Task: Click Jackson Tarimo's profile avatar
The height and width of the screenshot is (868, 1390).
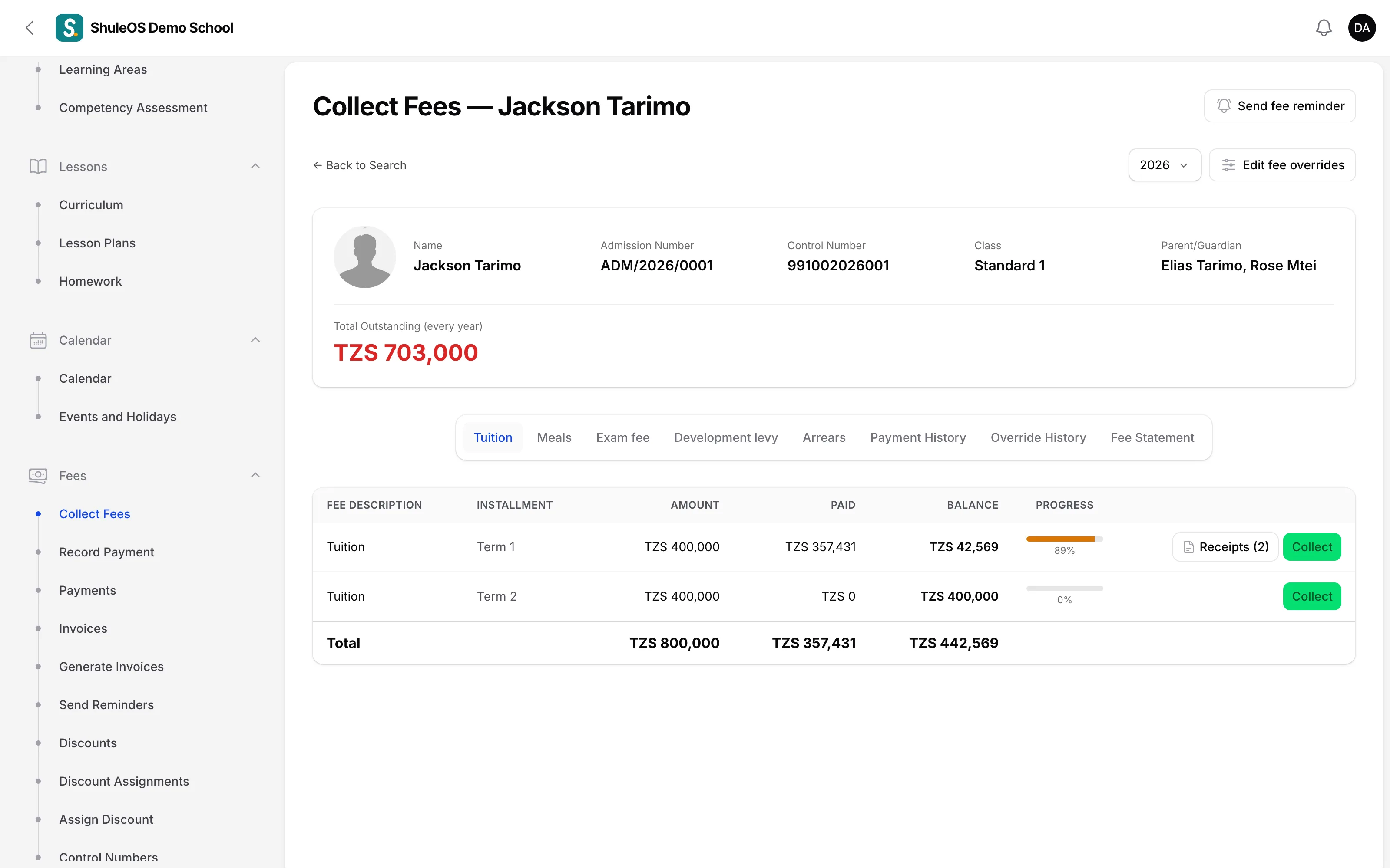Action: pos(365,256)
